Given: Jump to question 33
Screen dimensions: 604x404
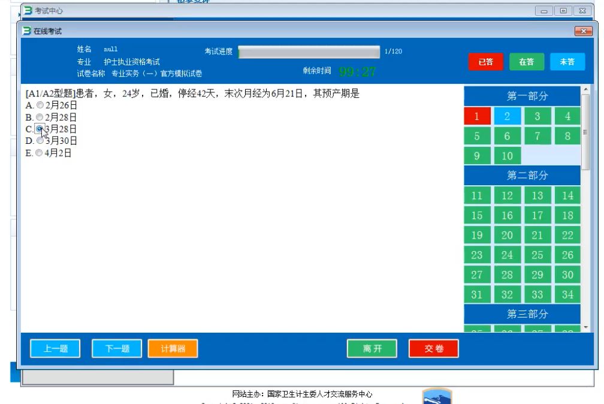Looking at the screenshot, I should [x=537, y=294].
